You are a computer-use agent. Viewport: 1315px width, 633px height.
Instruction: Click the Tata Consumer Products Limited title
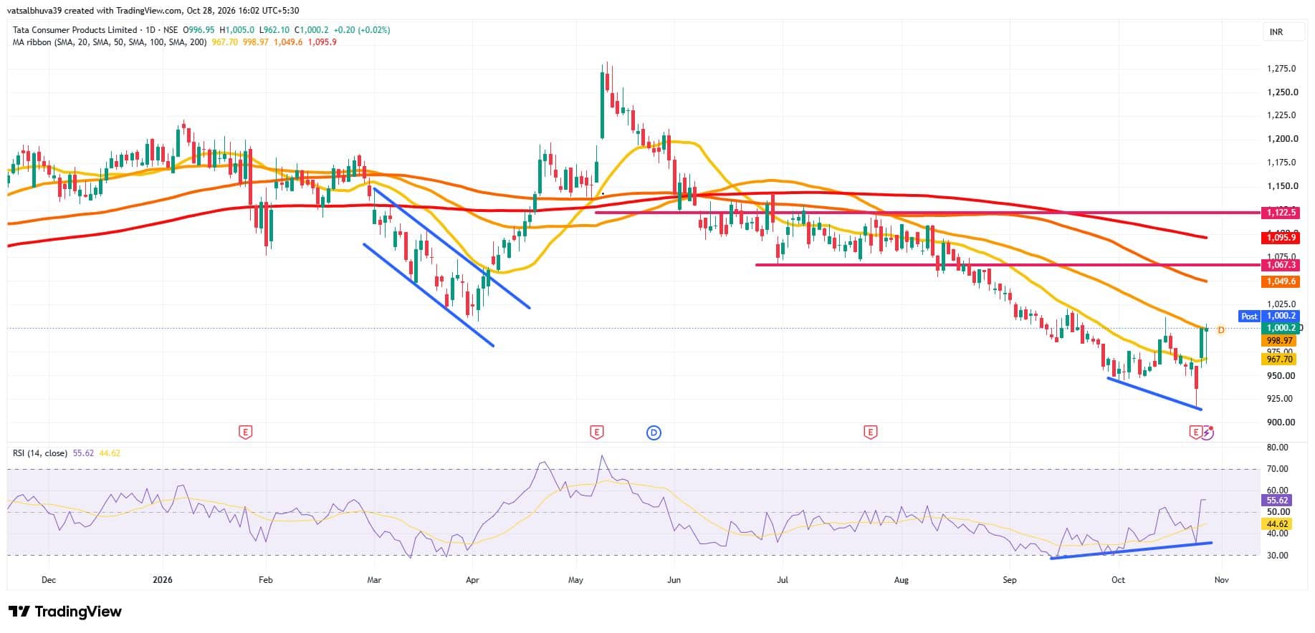pyautogui.click(x=75, y=30)
